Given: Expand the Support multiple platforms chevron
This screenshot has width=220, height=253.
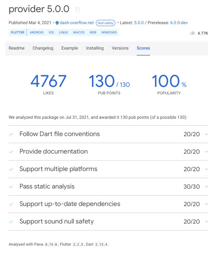Looking at the screenshot, I should (206, 169).
